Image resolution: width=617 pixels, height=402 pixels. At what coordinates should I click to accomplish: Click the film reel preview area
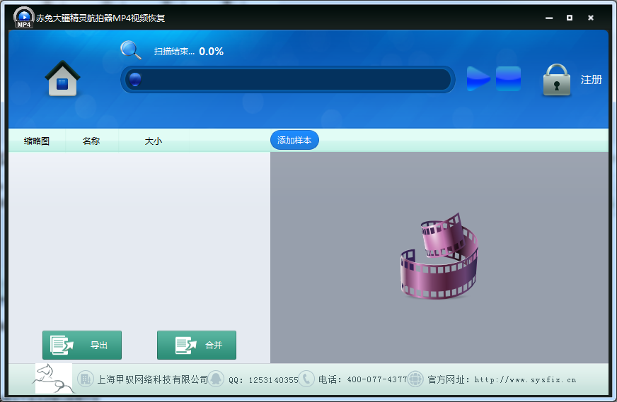pyautogui.click(x=439, y=256)
